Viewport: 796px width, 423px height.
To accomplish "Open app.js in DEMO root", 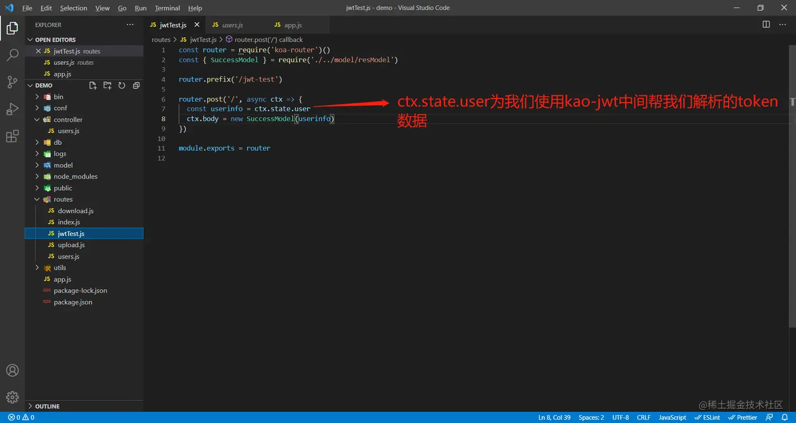I will (x=84, y=279).
